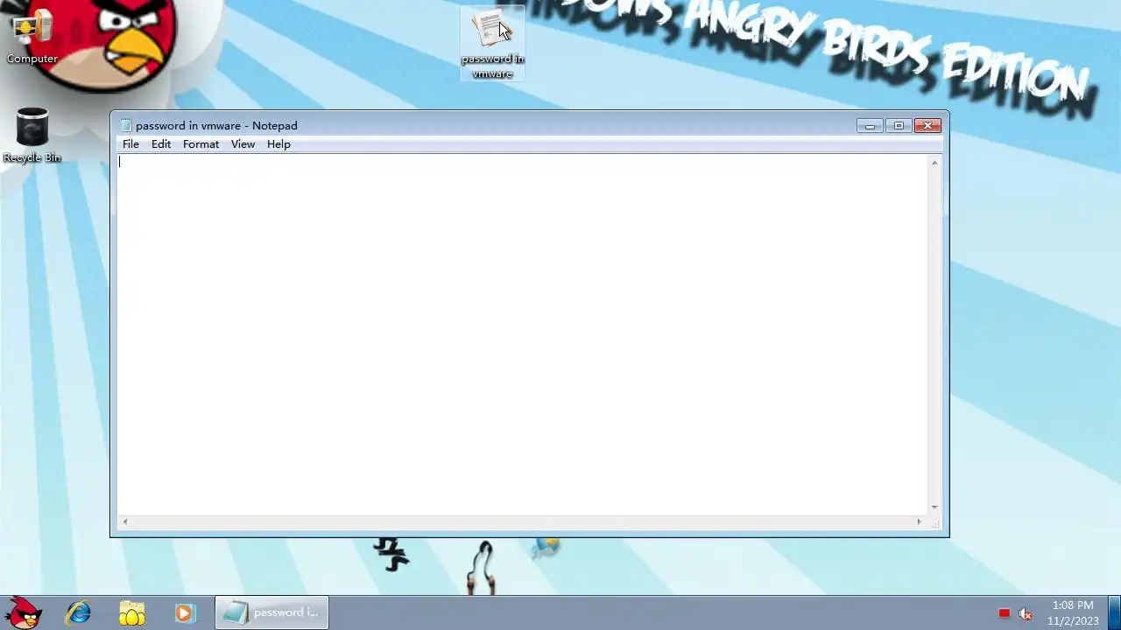1121x630 pixels.
Task: Click the horizontal scrollbar right arrow
Action: click(919, 521)
